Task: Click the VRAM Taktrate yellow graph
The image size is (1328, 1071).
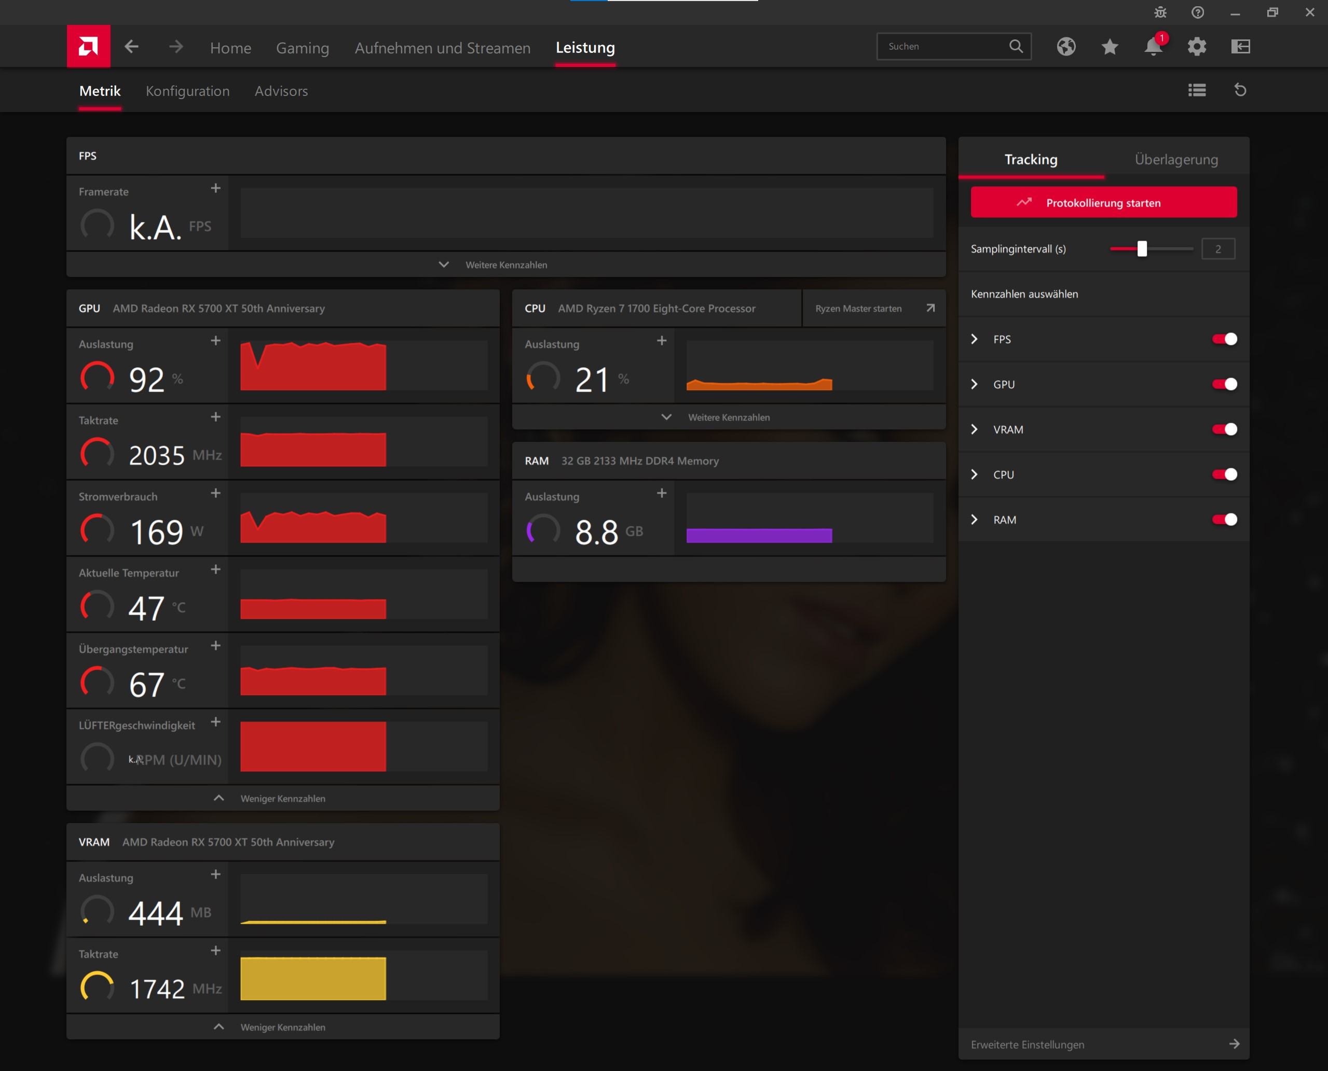Action: [x=364, y=976]
